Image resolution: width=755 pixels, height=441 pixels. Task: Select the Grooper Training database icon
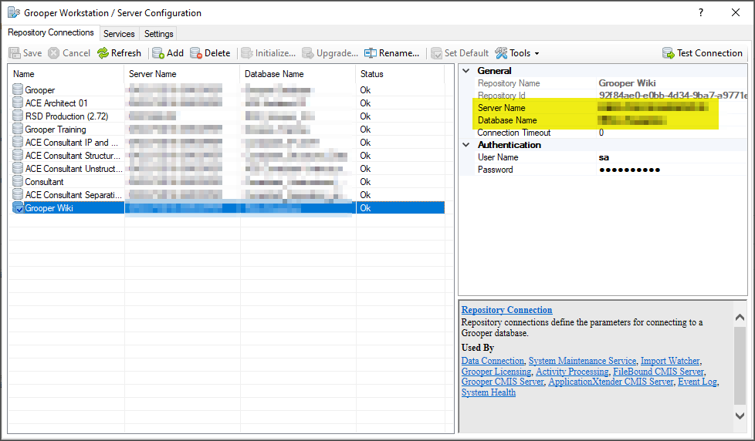point(18,129)
